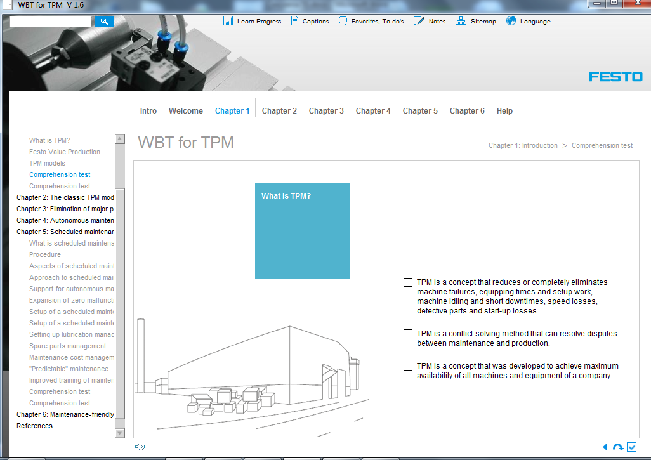651x460 pixels.
Task: Click the Favorites speech bubble icon
Action: point(343,21)
